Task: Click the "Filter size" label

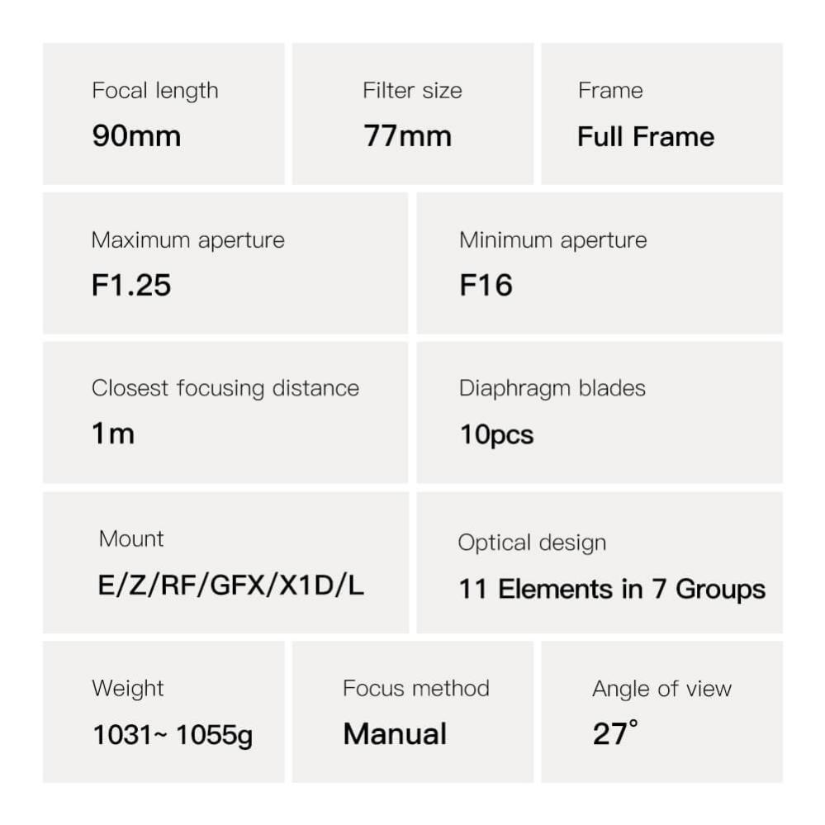Action: (x=412, y=91)
